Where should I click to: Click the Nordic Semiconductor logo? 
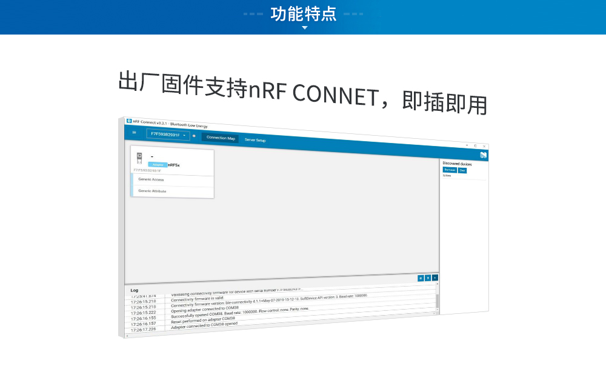(483, 155)
